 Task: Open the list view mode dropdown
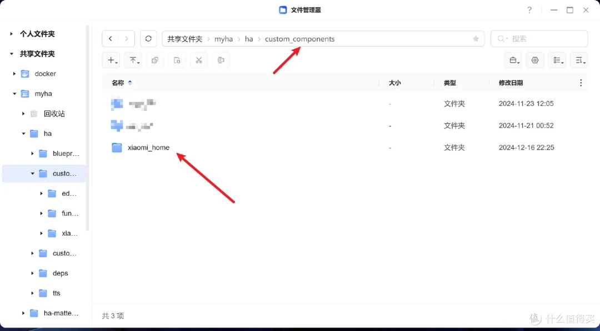click(x=558, y=60)
